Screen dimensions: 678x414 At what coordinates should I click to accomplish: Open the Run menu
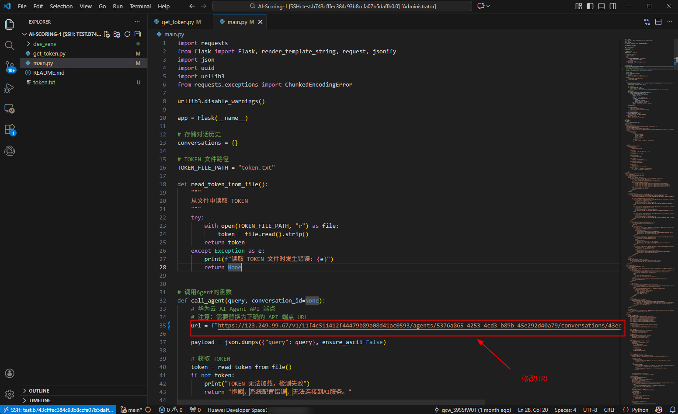coord(118,6)
